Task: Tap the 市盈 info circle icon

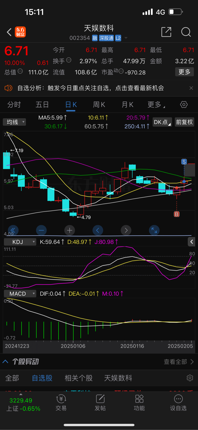Action: [121, 71]
